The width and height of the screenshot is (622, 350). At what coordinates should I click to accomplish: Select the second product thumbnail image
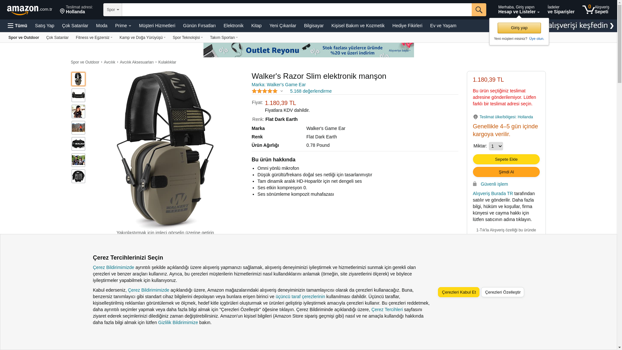(78, 95)
